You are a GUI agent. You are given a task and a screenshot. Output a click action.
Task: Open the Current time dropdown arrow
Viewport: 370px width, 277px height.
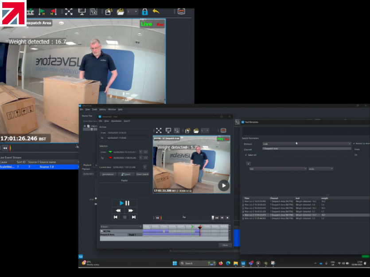pyautogui.click(x=144, y=167)
